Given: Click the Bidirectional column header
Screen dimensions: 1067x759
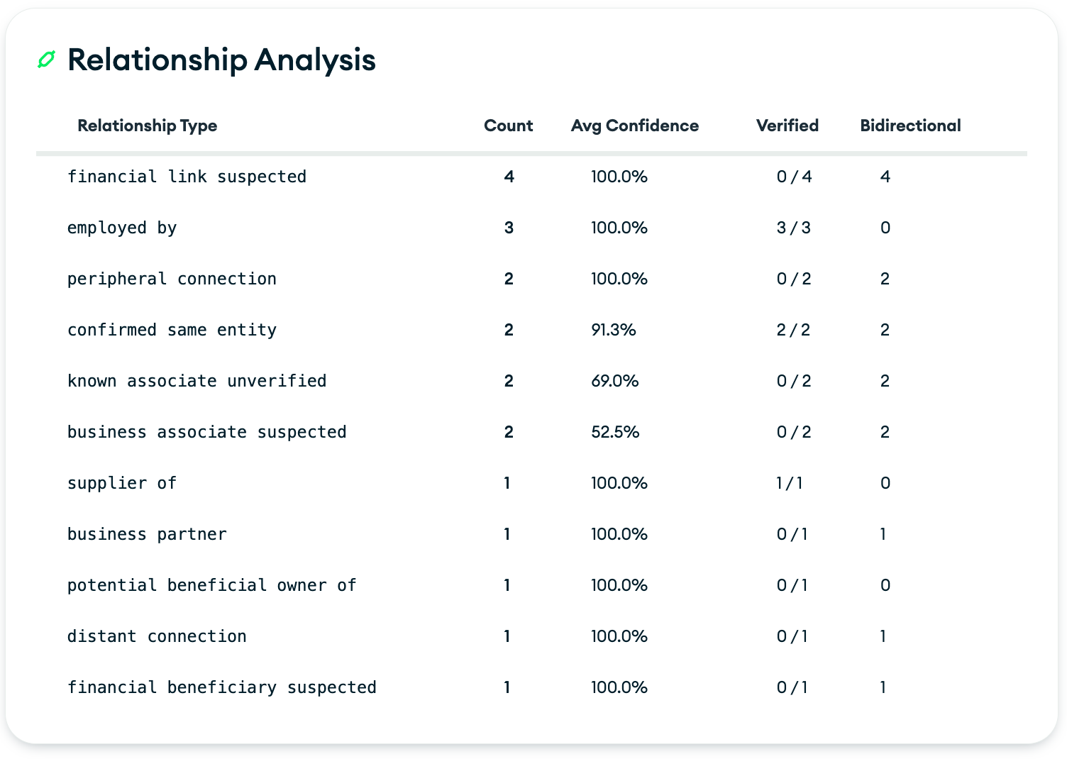Looking at the screenshot, I should pos(910,126).
